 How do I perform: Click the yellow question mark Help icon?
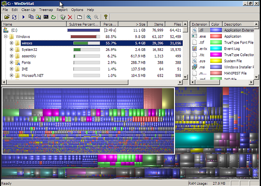(105, 17)
